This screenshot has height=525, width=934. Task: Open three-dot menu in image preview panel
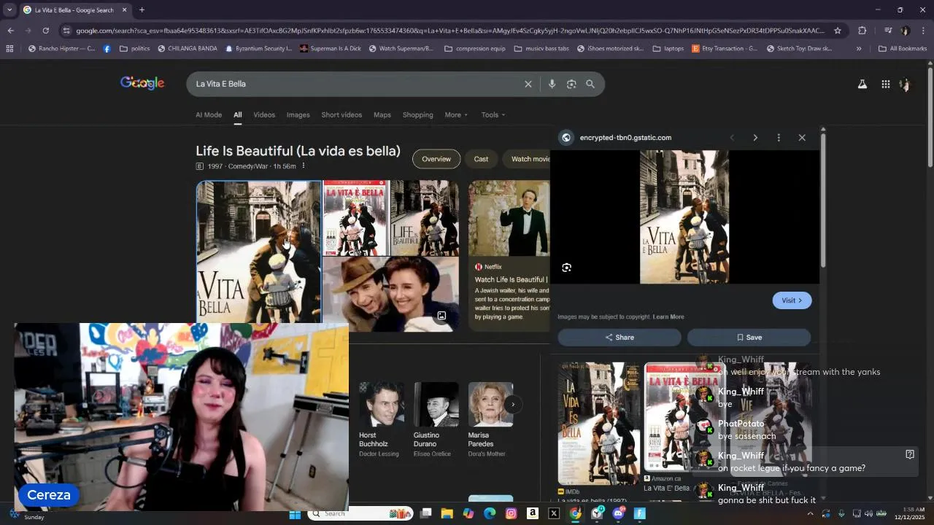click(x=779, y=138)
